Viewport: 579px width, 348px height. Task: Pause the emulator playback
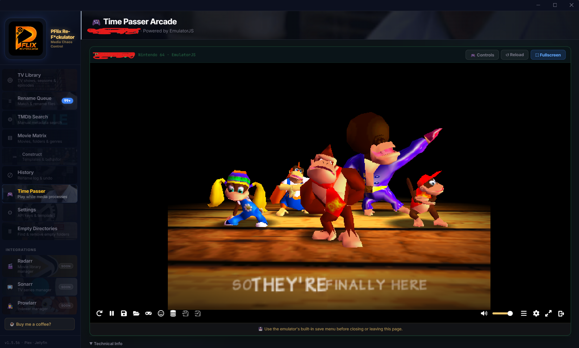[112, 313]
